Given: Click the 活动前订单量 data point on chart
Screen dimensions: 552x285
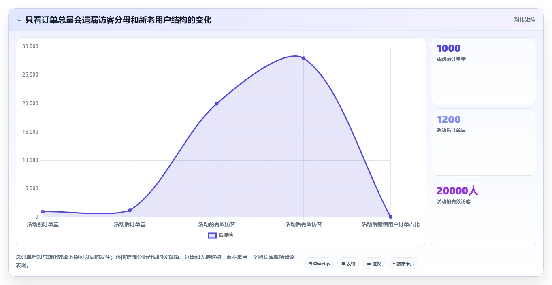Looking at the screenshot, I should coord(43,211).
